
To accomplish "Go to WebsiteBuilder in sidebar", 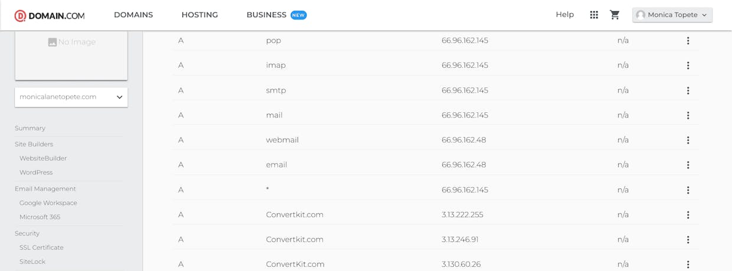I will [x=43, y=158].
